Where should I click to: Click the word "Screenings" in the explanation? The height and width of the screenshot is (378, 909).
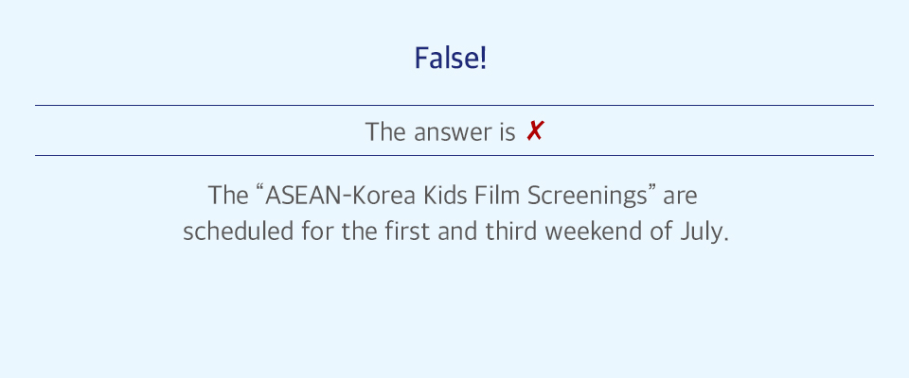[587, 198]
